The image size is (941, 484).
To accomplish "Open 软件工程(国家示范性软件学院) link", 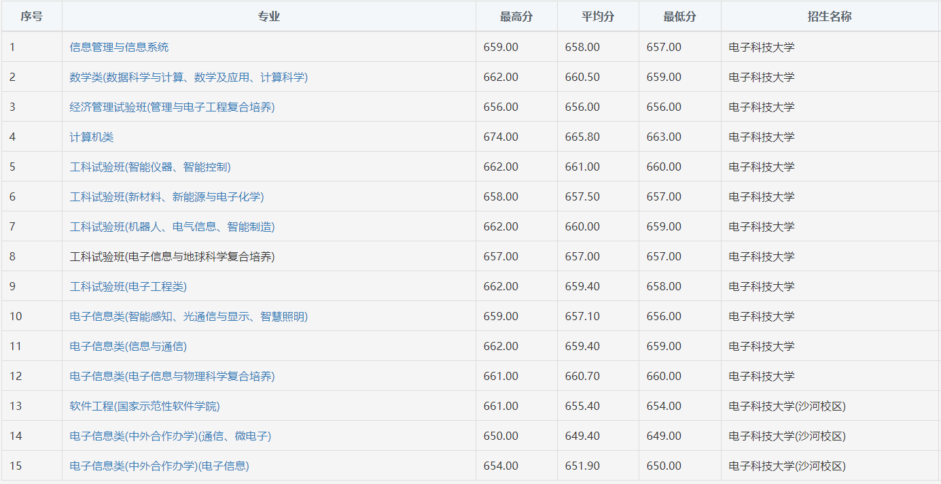I will coord(145,406).
